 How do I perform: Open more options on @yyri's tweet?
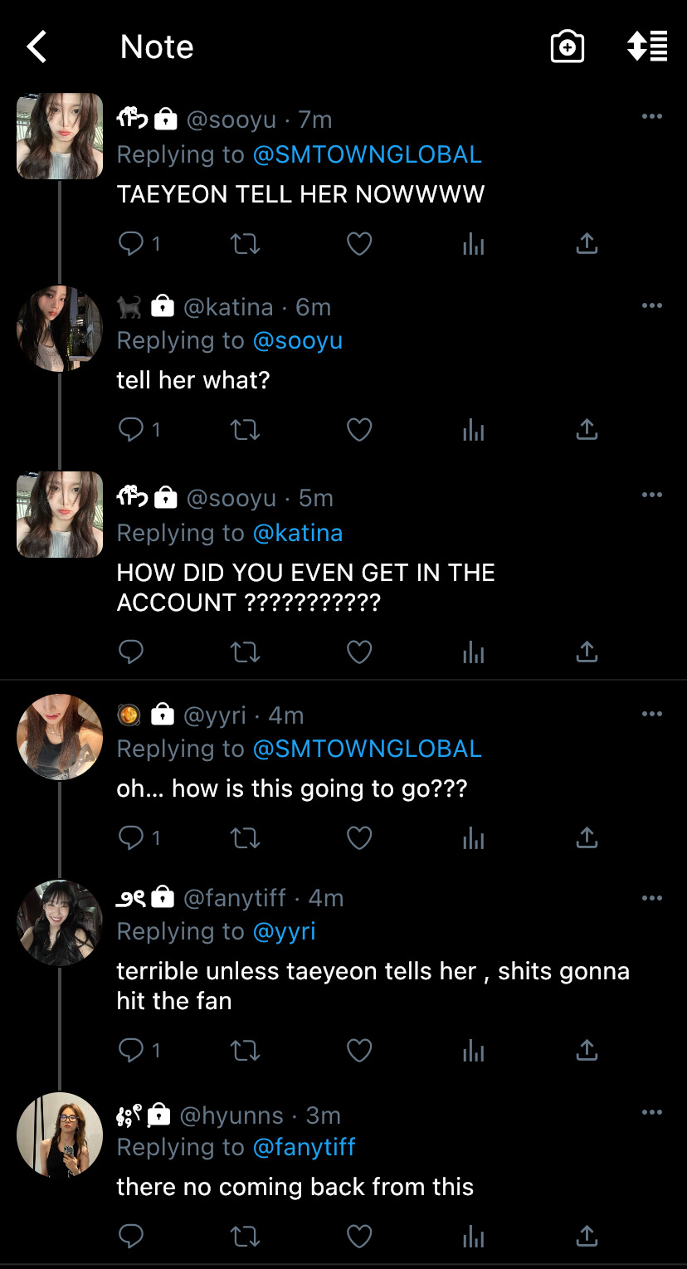(x=652, y=714)
